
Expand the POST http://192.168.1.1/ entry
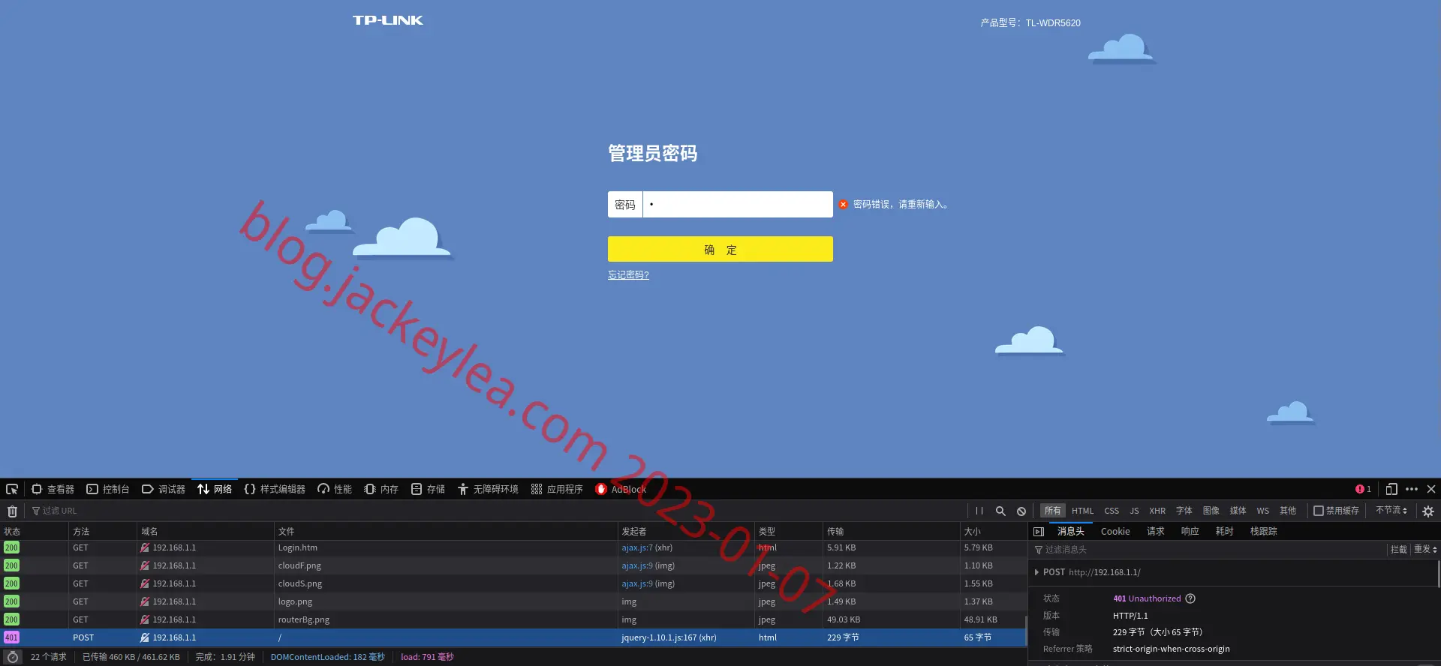click(1036, 572)
